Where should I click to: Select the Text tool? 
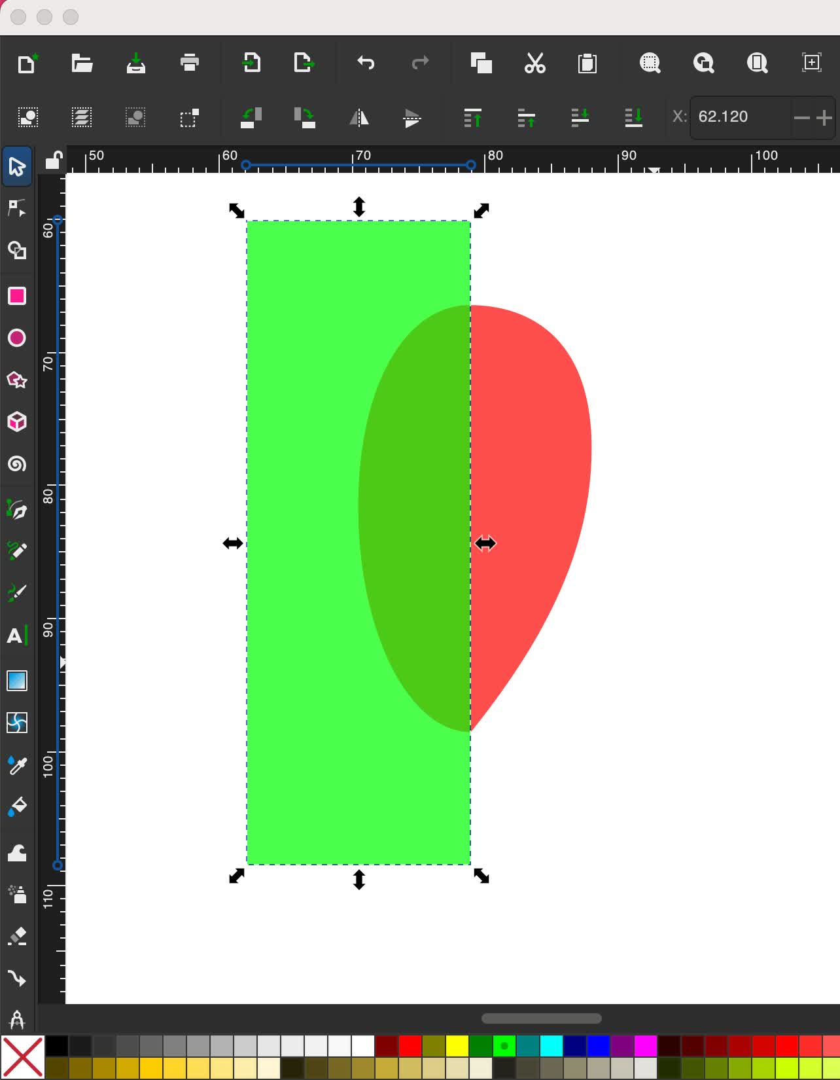(16, 636)
